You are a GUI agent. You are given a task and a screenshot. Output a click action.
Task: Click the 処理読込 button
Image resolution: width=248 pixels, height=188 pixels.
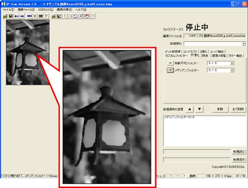click(x=239, y=152)
